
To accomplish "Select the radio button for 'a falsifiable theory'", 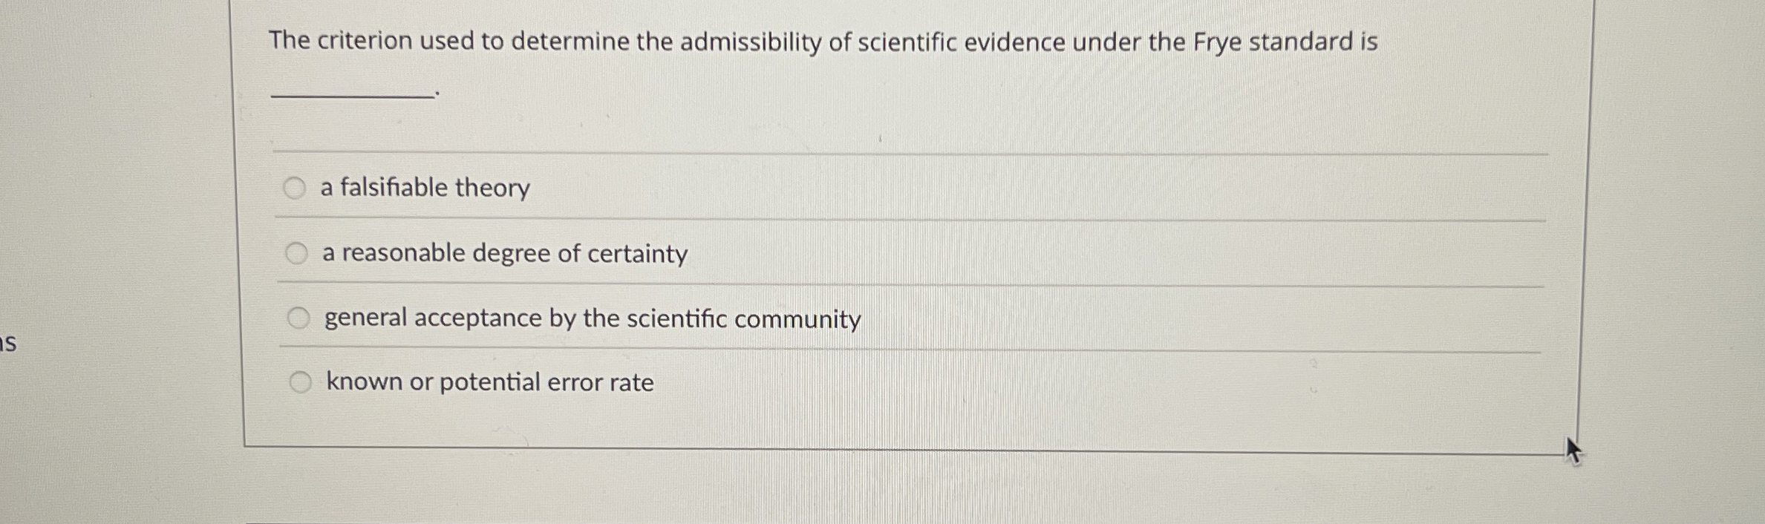I will pos(298,189).
